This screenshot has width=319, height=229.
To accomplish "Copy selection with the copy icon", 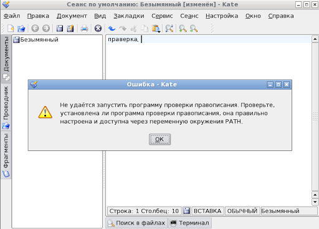I will [145, 28].
